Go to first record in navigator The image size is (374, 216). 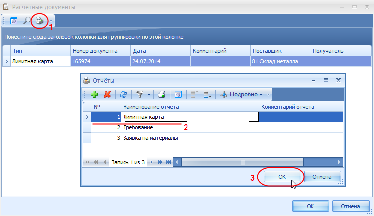(87, 162)
